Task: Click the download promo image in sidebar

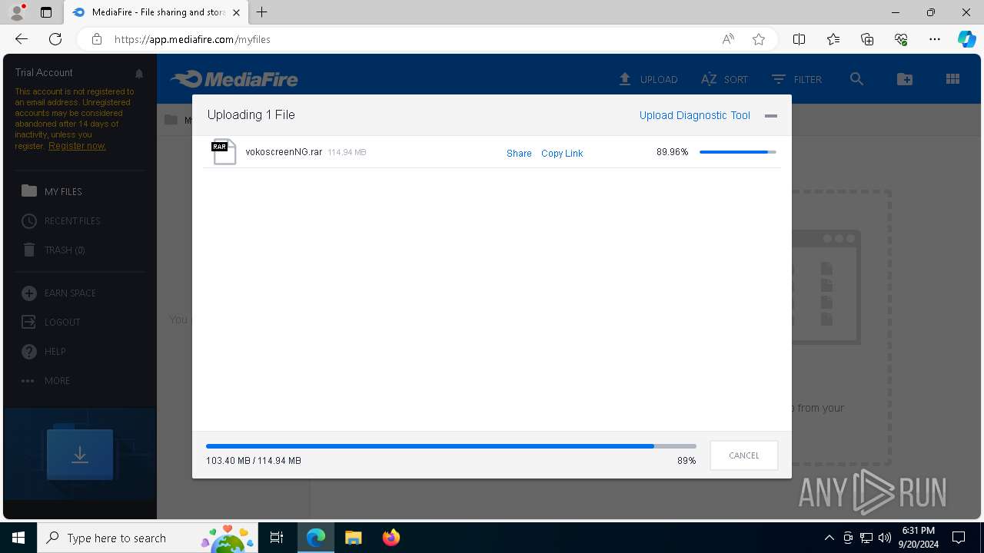Action: coord(80,455)
